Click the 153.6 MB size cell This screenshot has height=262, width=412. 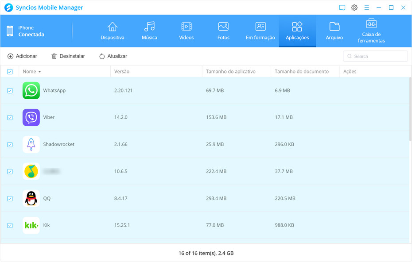(216, 117)
